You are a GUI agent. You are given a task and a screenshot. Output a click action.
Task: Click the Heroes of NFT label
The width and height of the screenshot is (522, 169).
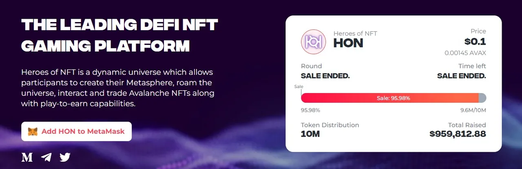355,33
